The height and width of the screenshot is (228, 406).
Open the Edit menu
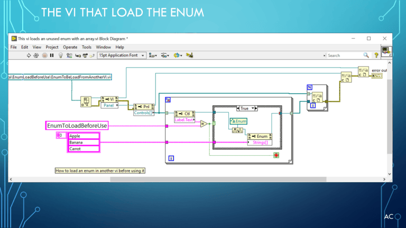25,47
